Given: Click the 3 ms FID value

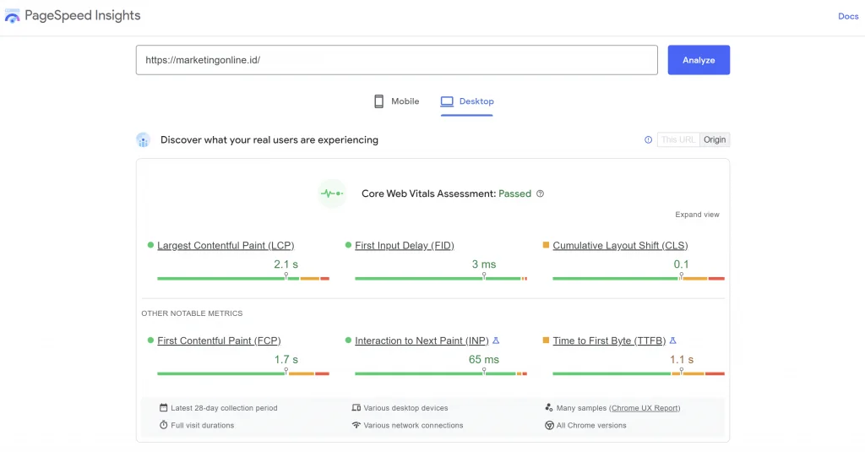Looking at the screenshot, I should pos(484,264).
